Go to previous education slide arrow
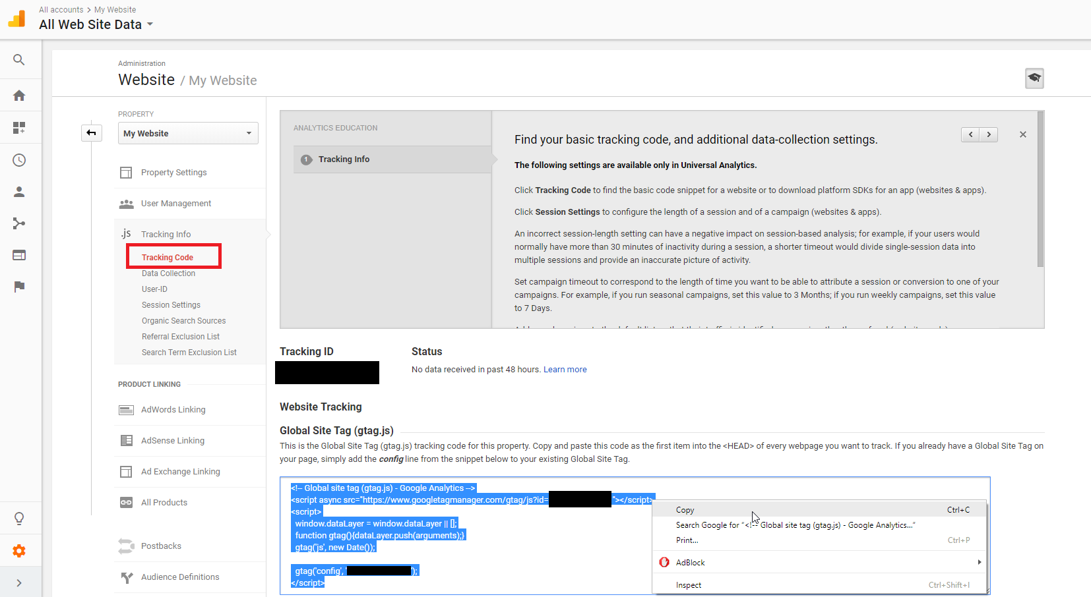This screenshot has width=1091, height=597. [970, 134]
